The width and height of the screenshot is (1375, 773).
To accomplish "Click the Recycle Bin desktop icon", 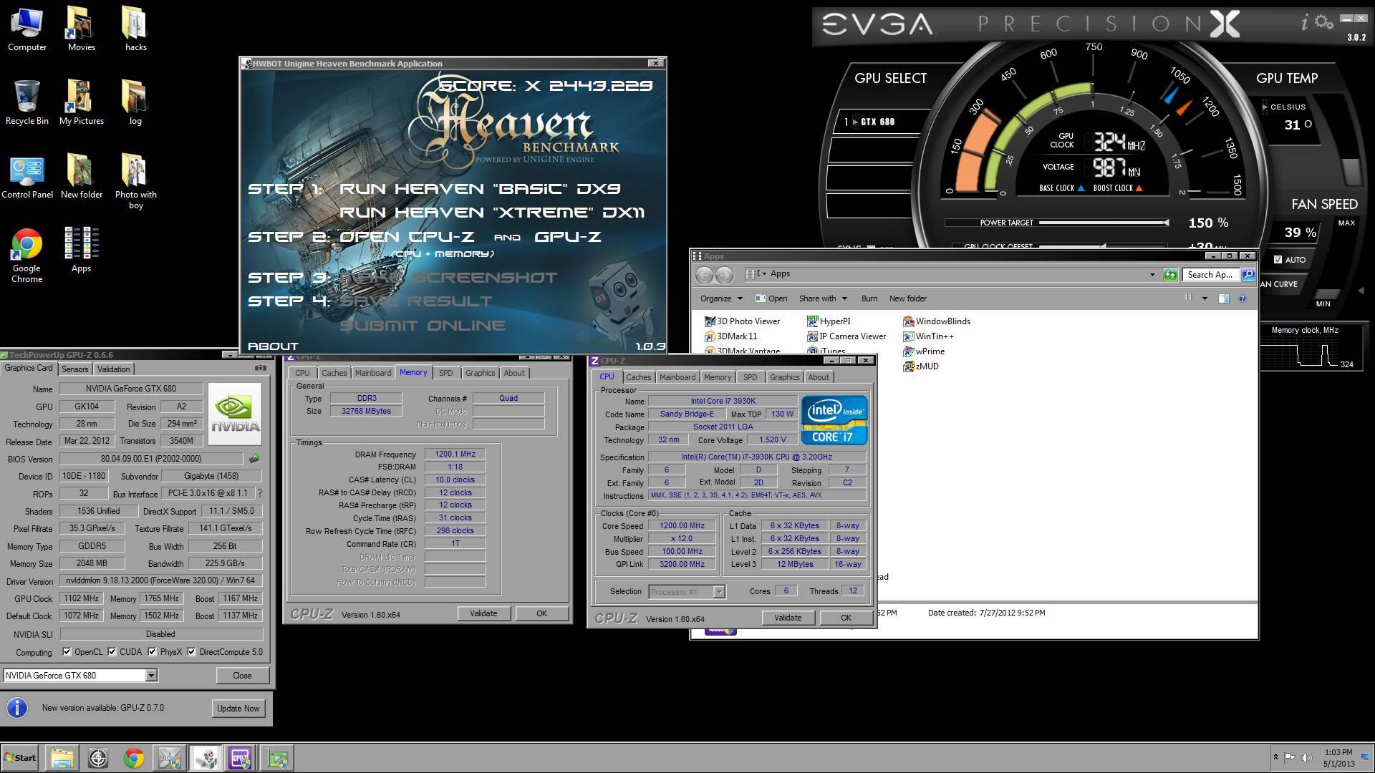I will [x=27, y=103].
